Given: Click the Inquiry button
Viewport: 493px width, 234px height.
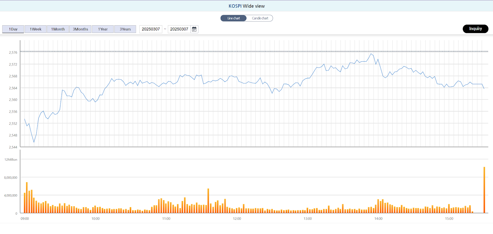Looking at the screenshot, I should tap(475, 29).
